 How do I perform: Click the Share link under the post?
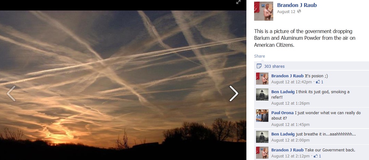tap(259, 56)
